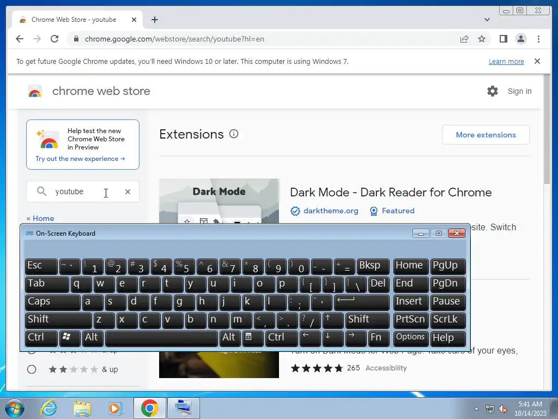The width and height of the screenshot is (558, 419).
Task: Reload the page with the refresh icon
Action: point(54,39)
